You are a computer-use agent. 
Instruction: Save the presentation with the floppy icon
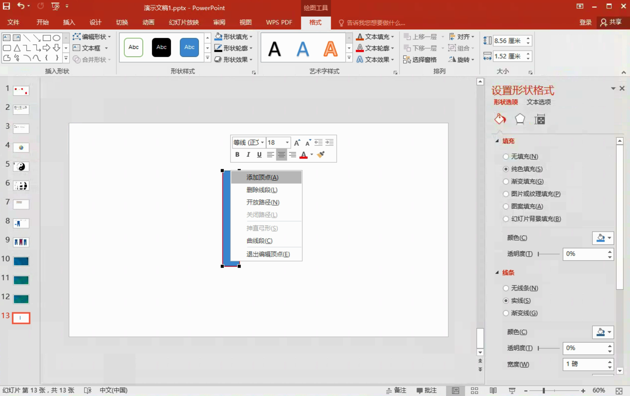[6, 6]
